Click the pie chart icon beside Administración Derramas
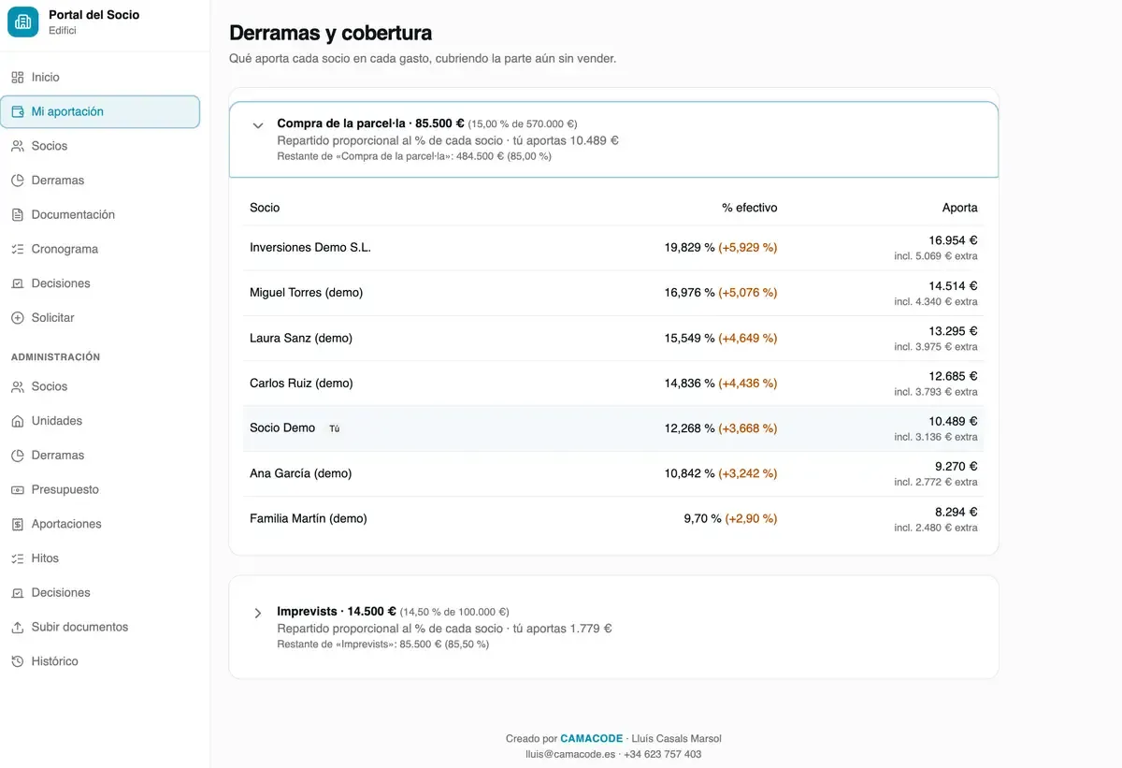Image resolution: width=1122 pixels, height=768 pixels. click(17, 456)
